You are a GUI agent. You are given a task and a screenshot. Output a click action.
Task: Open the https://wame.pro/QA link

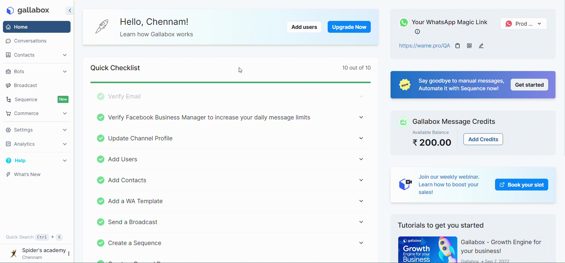424,46
